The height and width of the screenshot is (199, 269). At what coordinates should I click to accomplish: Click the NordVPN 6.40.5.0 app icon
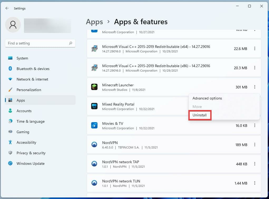[94, 145]
